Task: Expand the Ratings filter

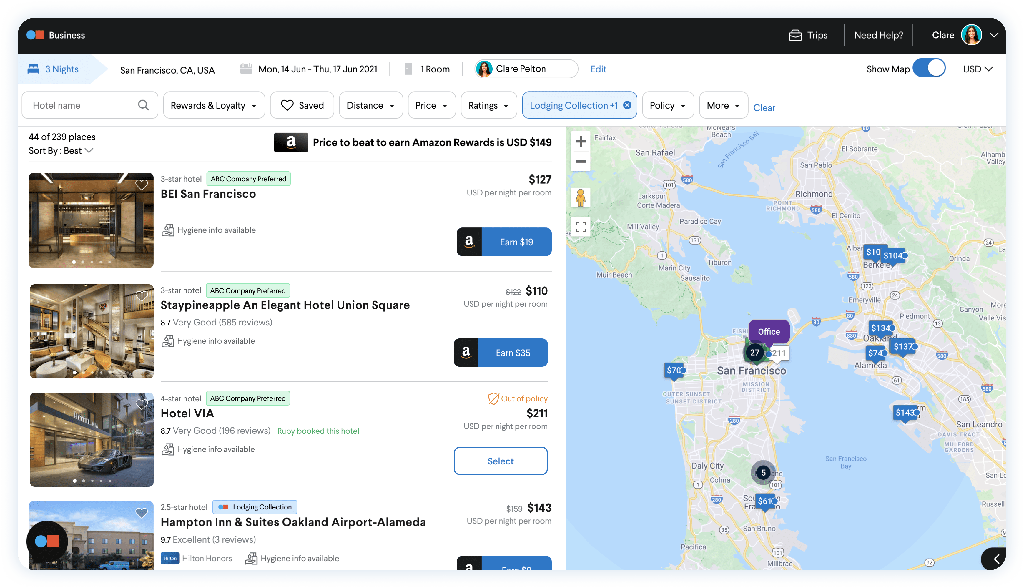Action: (x=488, y=105)
